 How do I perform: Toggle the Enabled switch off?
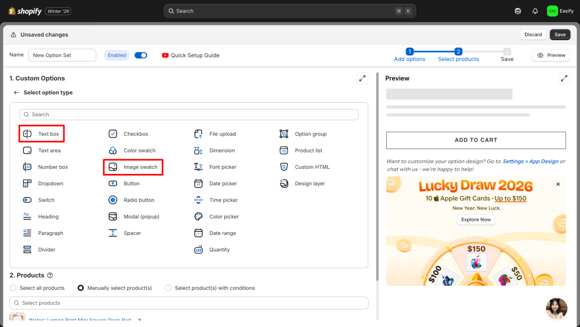(x=140, y=55)
